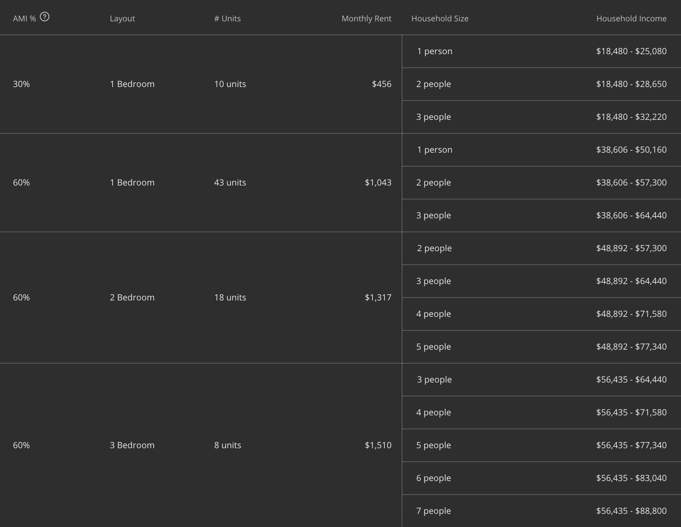
Task: Click the $456 monthly rent value
Action: [381, 84]
